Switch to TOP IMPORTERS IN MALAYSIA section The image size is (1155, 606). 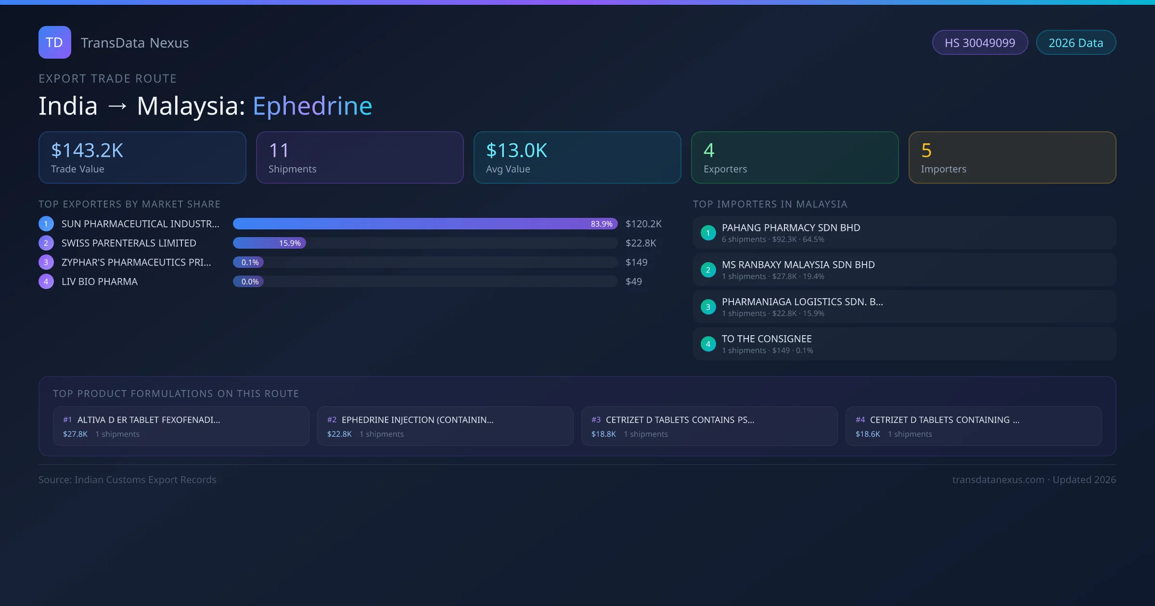771,204
